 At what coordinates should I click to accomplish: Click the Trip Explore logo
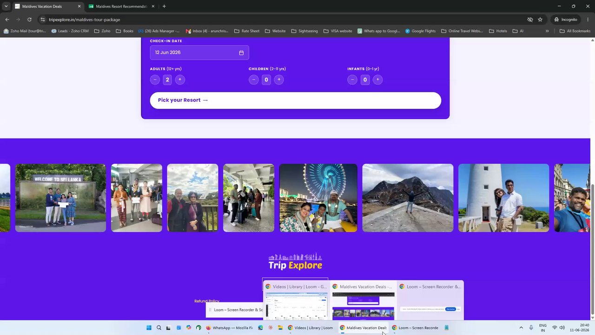(x=295, y=261)
